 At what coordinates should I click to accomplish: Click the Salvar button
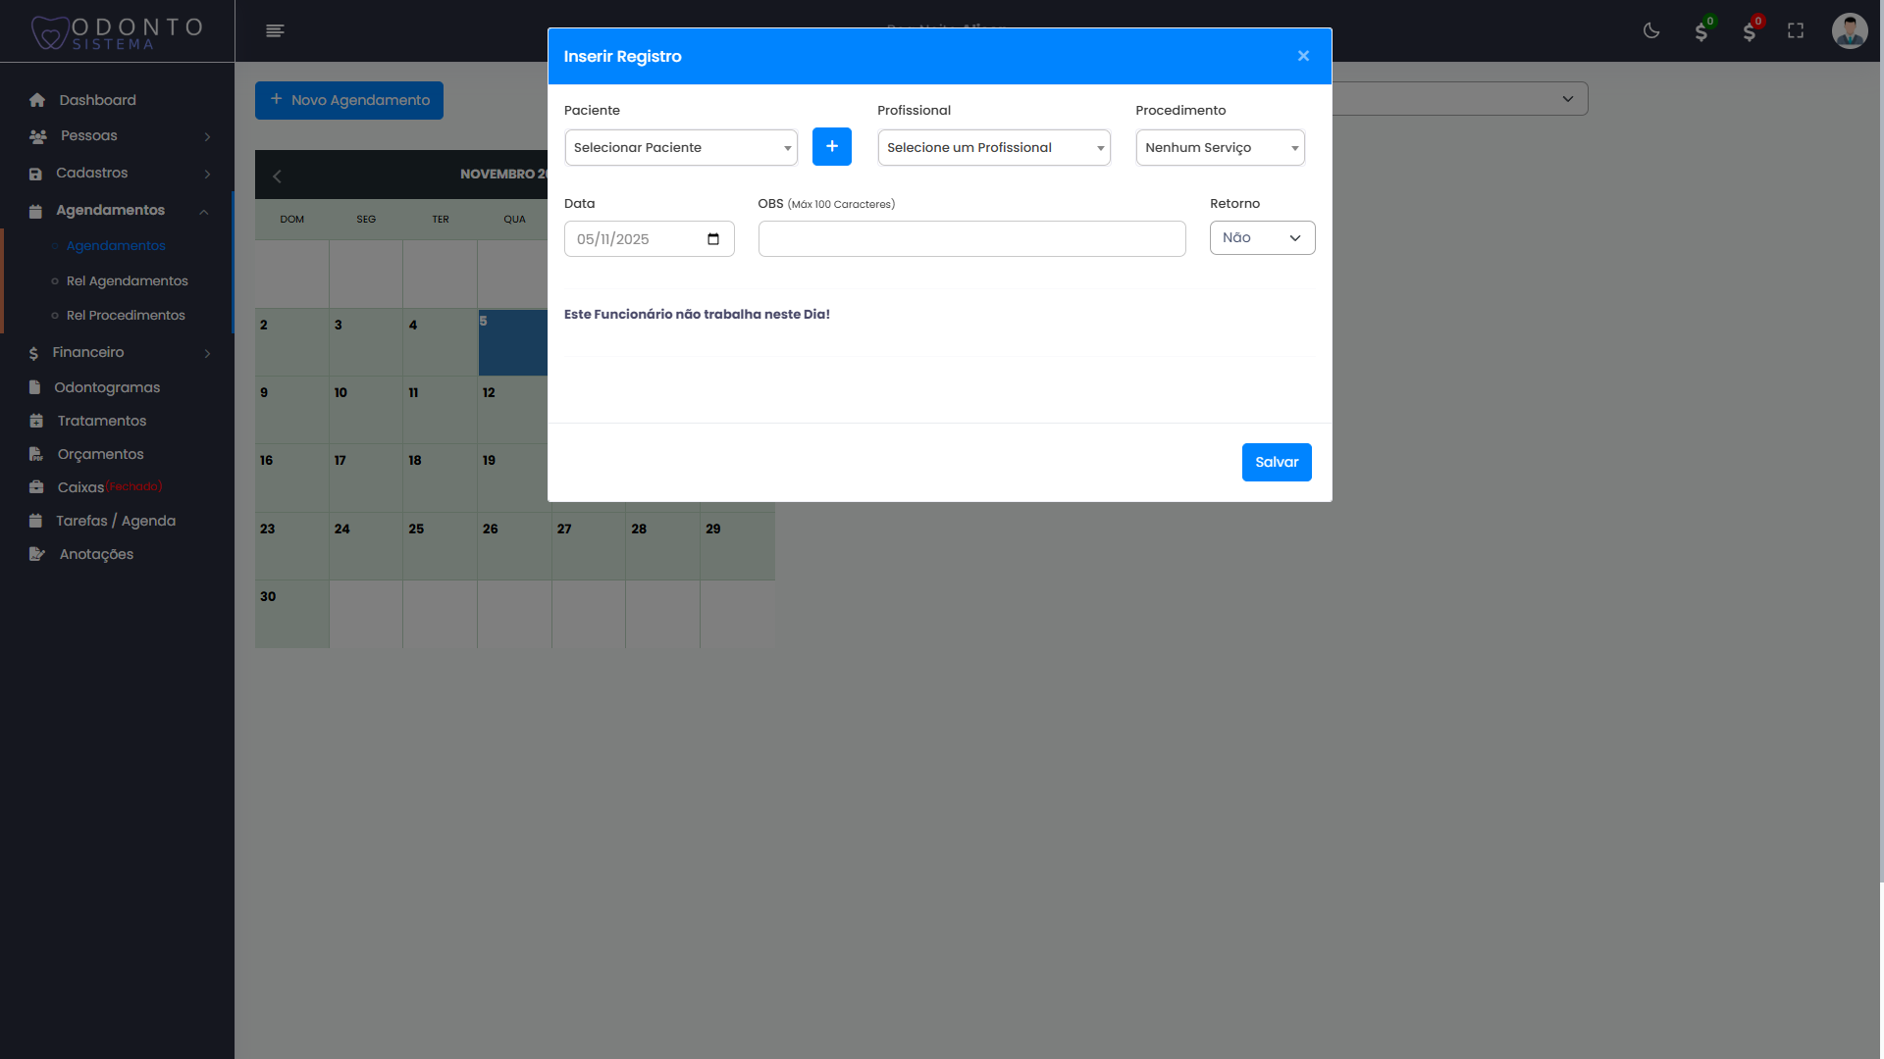point(1276,462)
